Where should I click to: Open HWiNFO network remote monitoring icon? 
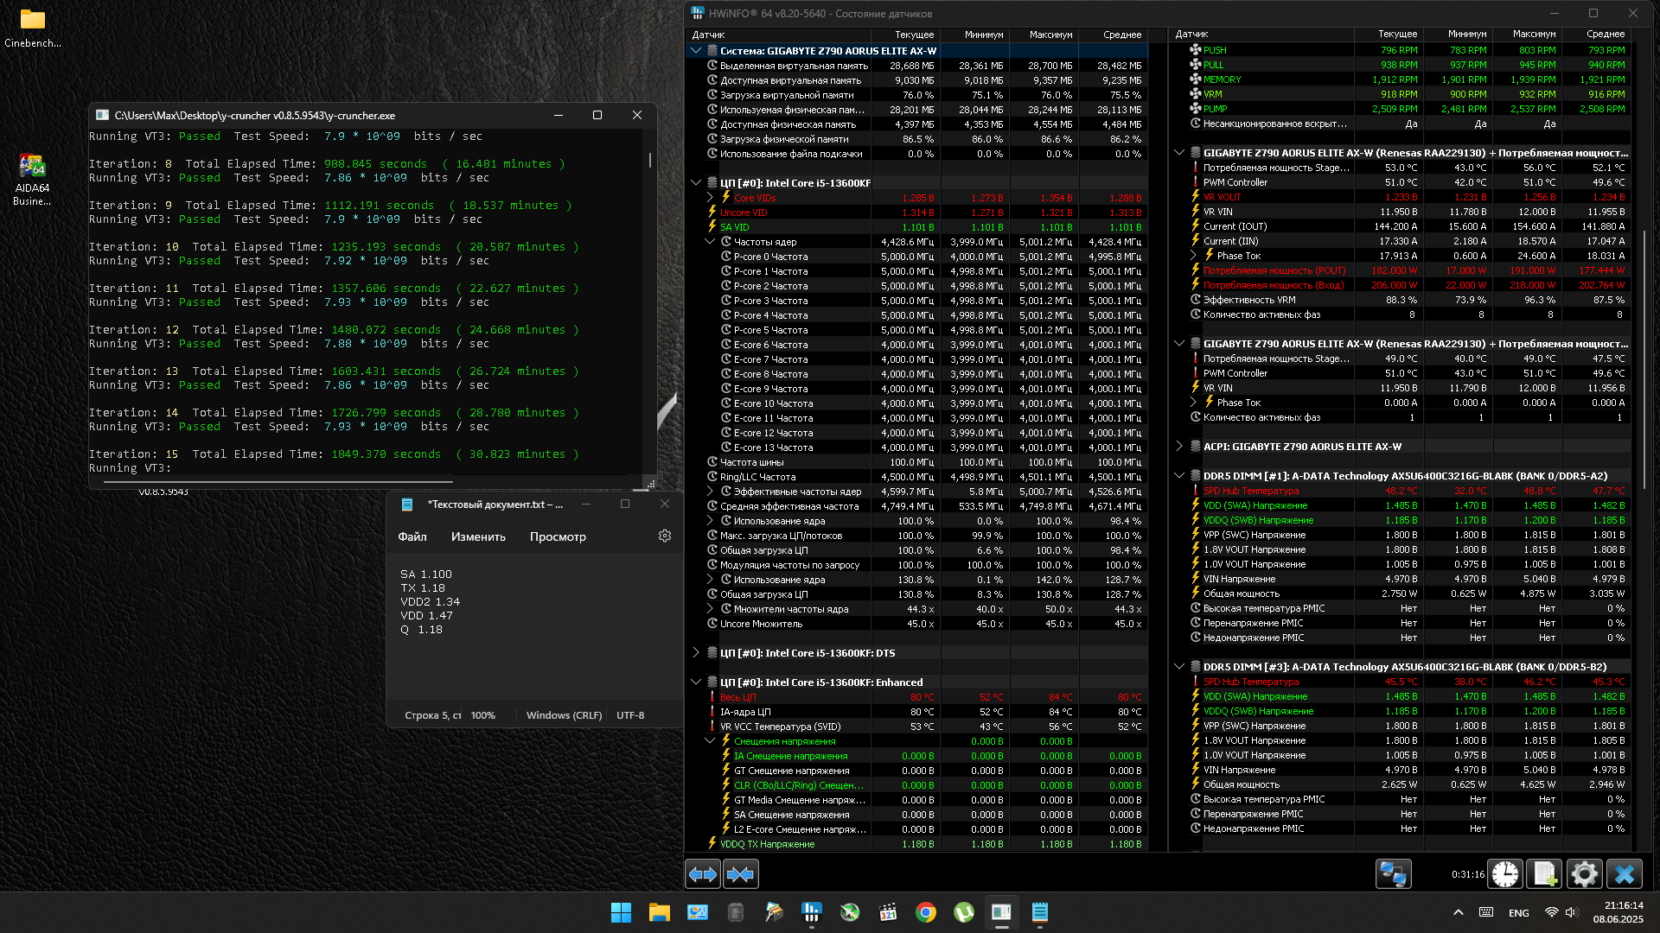[1393, 874]
